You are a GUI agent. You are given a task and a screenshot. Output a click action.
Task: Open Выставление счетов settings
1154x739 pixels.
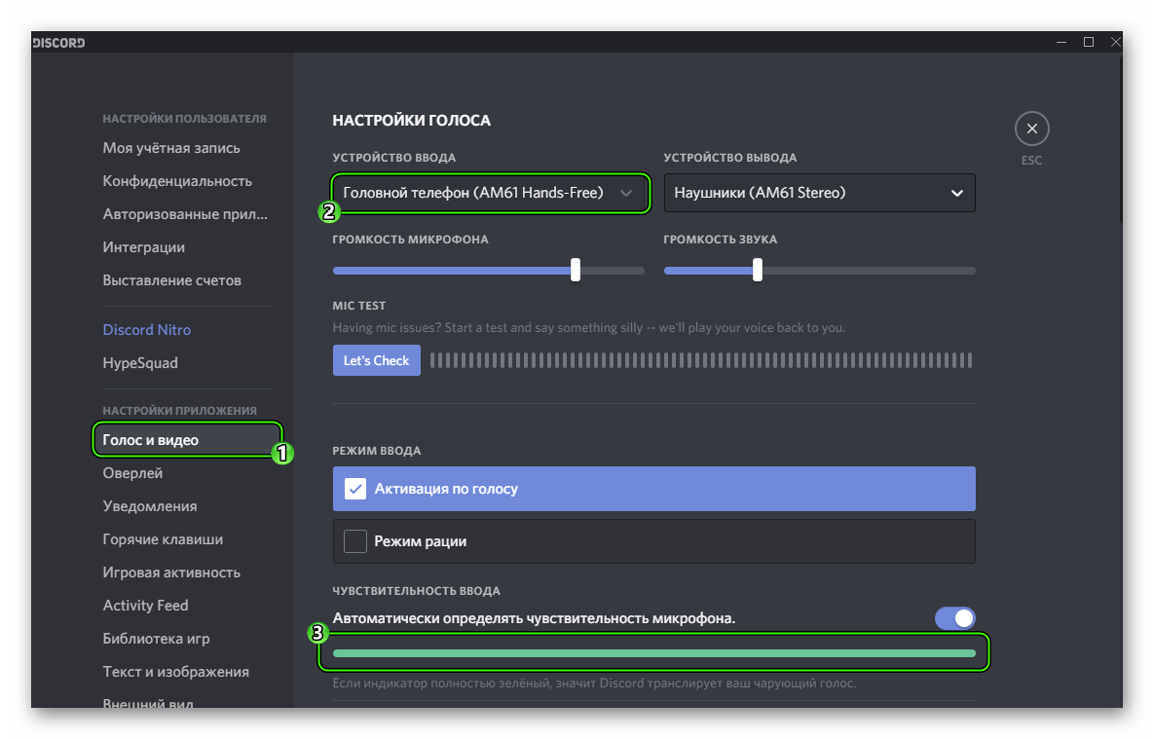pyautogui.click(x=172, y=280)
